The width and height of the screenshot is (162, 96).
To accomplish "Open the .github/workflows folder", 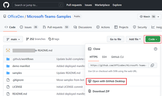I will [x=23, y=59].
